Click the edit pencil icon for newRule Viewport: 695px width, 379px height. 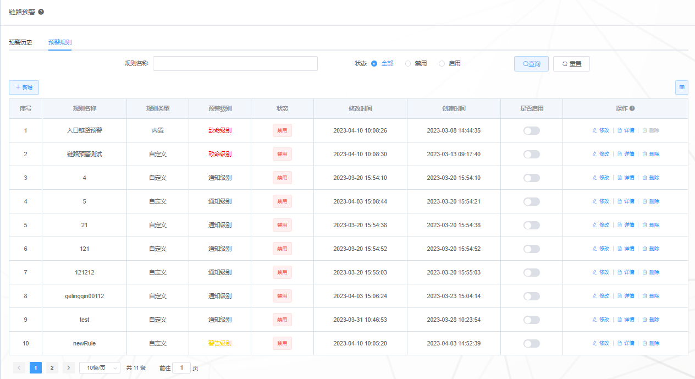pos(594,343)
